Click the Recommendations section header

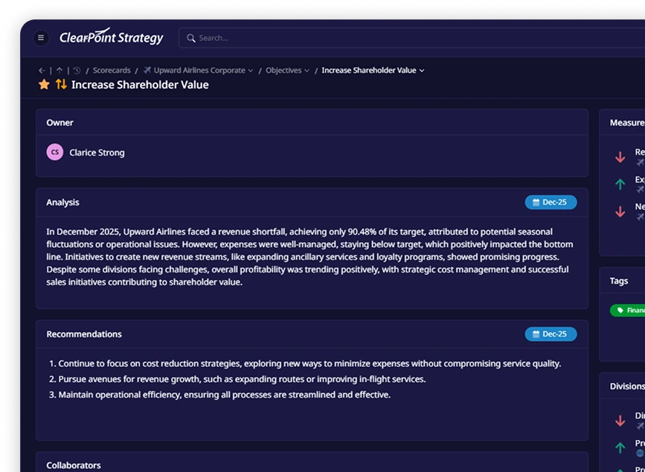pyautogui.click(x=84, y=334)
